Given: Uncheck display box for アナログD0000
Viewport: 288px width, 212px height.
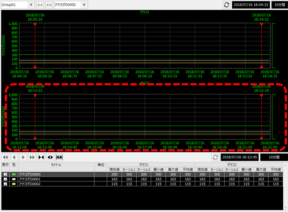Looking at the screenshot, I should (5, 174).
